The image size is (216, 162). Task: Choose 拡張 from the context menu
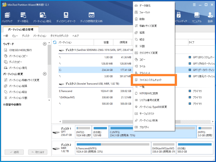[x=154, y=33]
